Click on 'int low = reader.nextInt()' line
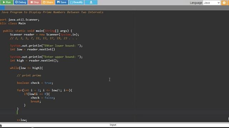The height and width of the screenshot is (128, 229). (33, 49)
